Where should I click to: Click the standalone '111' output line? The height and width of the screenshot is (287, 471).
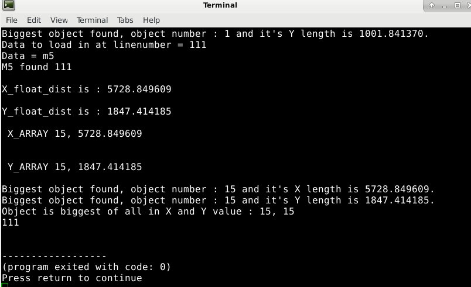click(x=11, y=223)
